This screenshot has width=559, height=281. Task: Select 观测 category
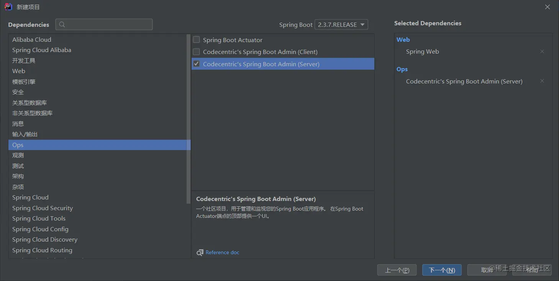[x=97, y=155]
